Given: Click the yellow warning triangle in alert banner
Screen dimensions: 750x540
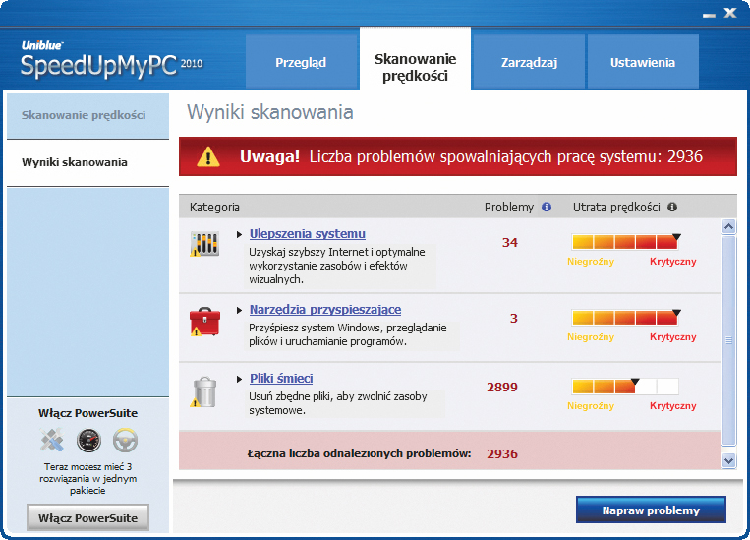Looking at the screenshot, I should pyautogui.click(x=207, y=156).
